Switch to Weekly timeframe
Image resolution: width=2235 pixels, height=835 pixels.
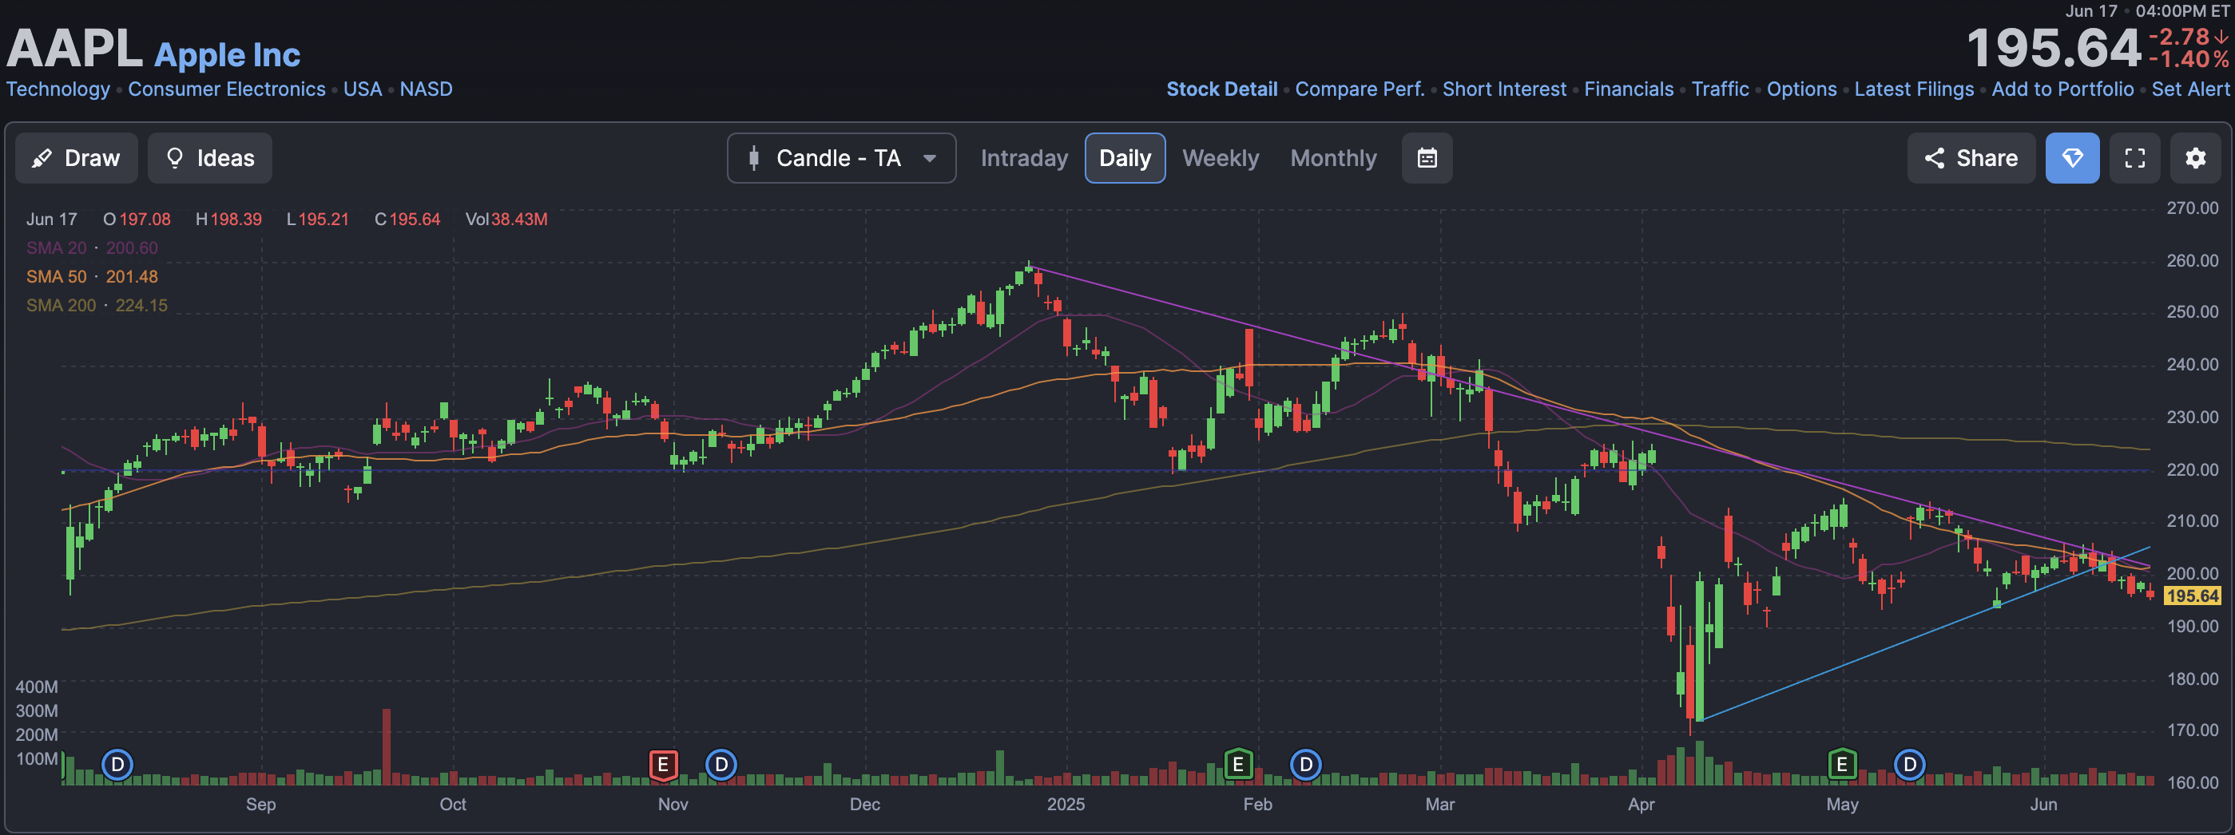(x=1220, y=158)
